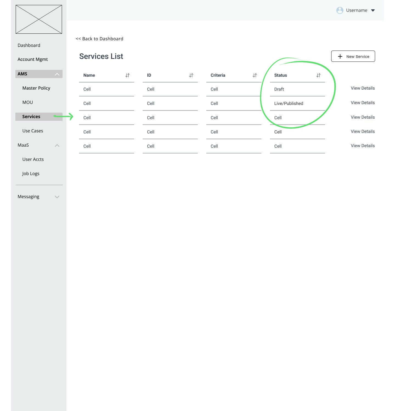Viewport: 395px width, 411px height.
Task: Collapse the AMS sidebar section
Action: point(57,74)
